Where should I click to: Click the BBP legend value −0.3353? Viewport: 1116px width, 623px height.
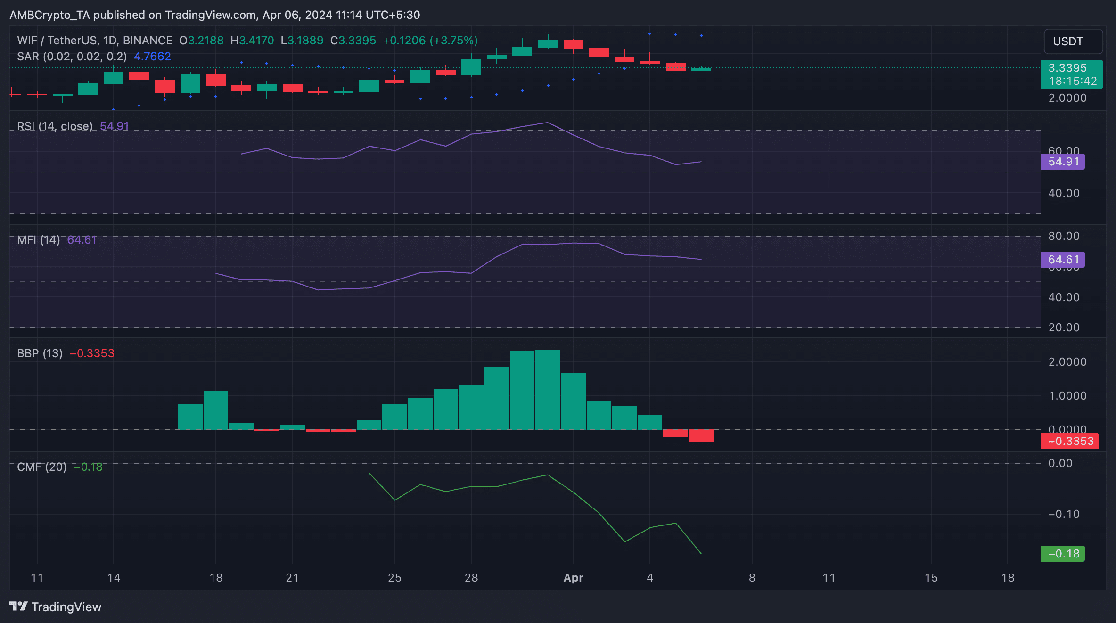92,353
